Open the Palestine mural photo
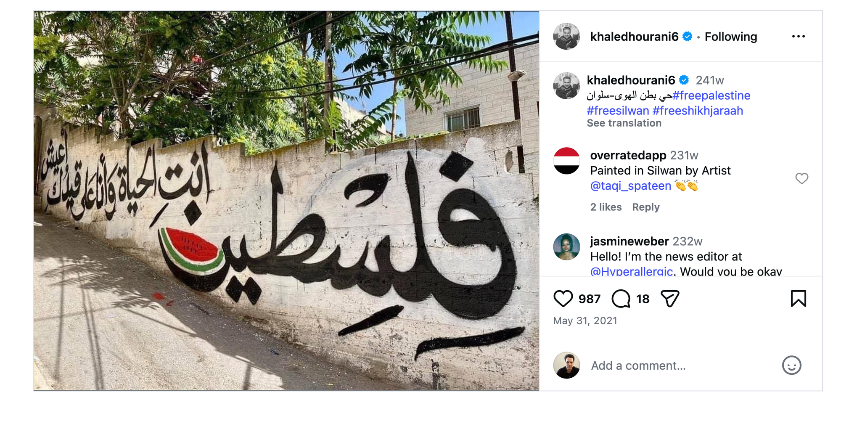841x429 pixels. [x=286, y=201]
